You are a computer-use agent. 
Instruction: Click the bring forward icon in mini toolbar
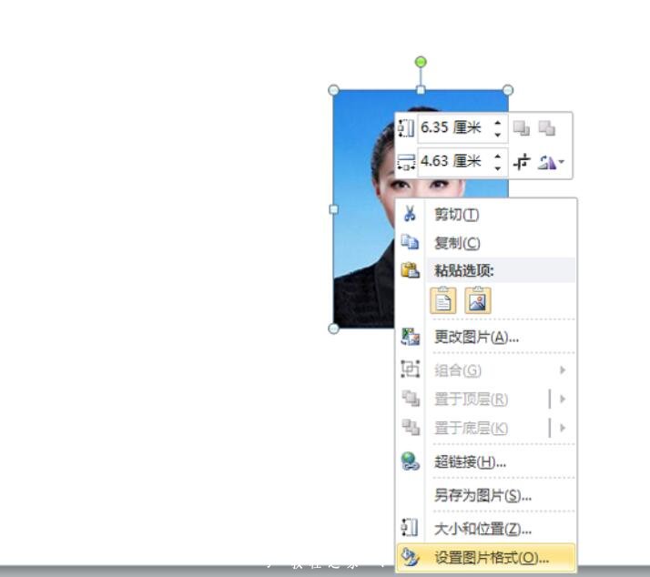point(522,128)
